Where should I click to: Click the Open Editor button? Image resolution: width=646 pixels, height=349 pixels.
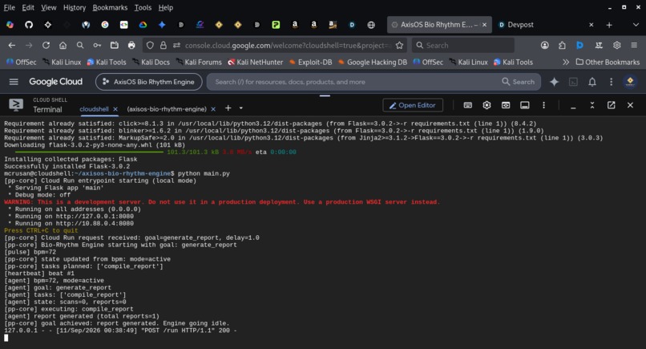[413, 105]
